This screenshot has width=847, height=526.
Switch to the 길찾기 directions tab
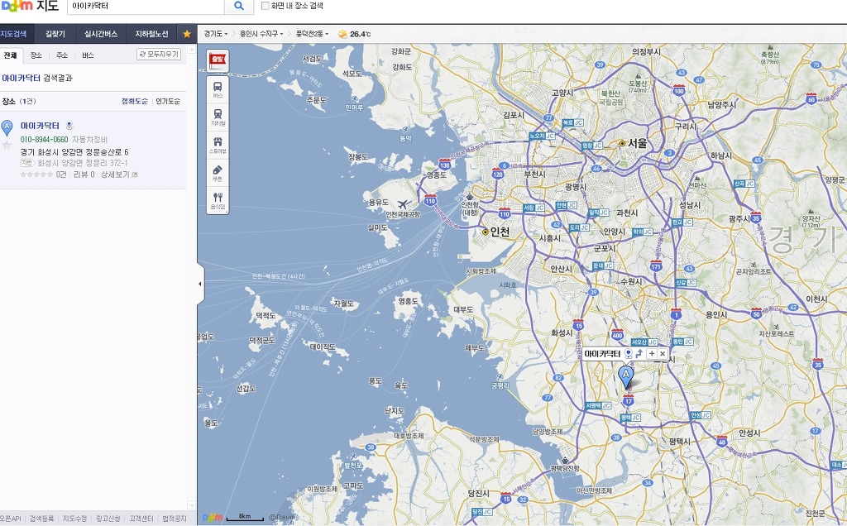[55, 34]
